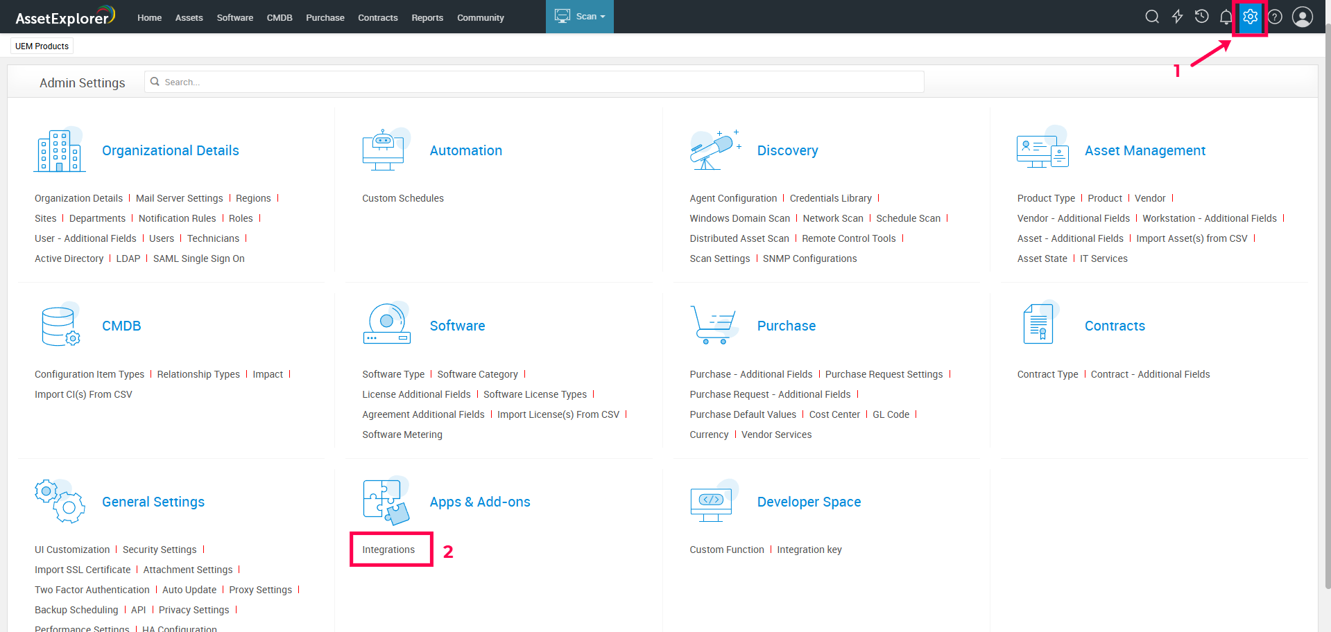The image size is (1331, 632).
Task: Open quick actions lightning bolt icon
Action: click(x=1177, y=17)
